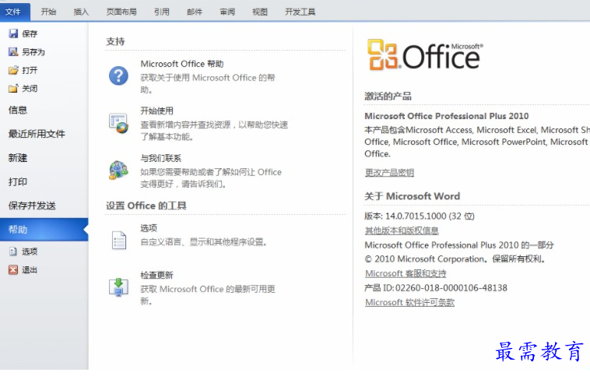Click the 支持 section heading
The image size is (590, 376).
click(x=115, y=41)
